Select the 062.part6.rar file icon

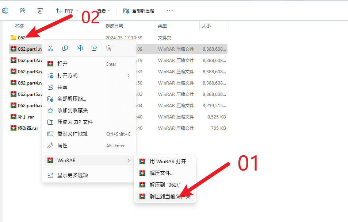coord(14,105)
